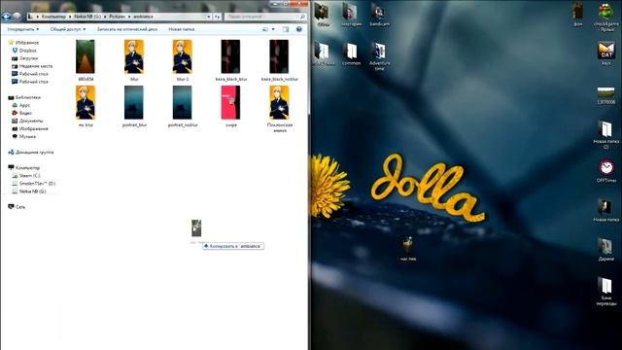Select the 13070006 image on desktop
The image size is (622, 350).
click(x=605, y=96)
